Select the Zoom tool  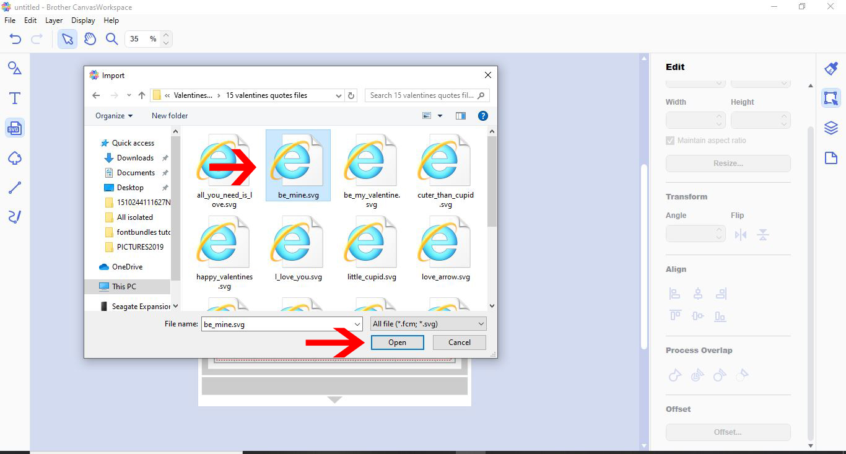pyautogui.click(x=111, y=38)
